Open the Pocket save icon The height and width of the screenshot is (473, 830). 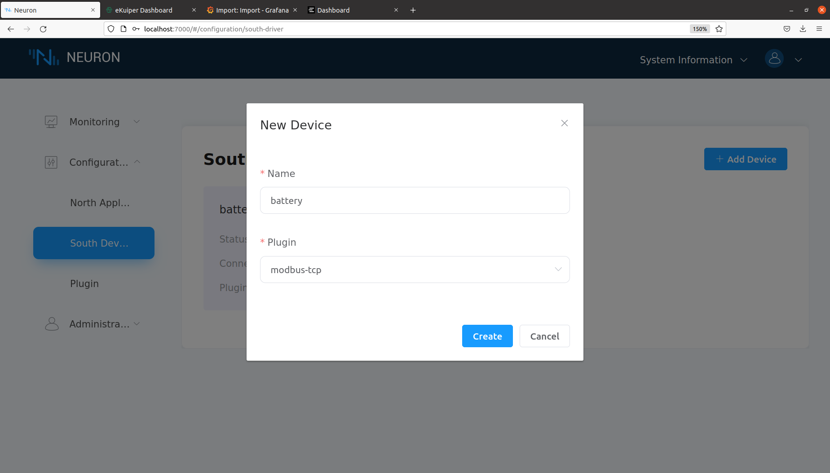point(787,29)
